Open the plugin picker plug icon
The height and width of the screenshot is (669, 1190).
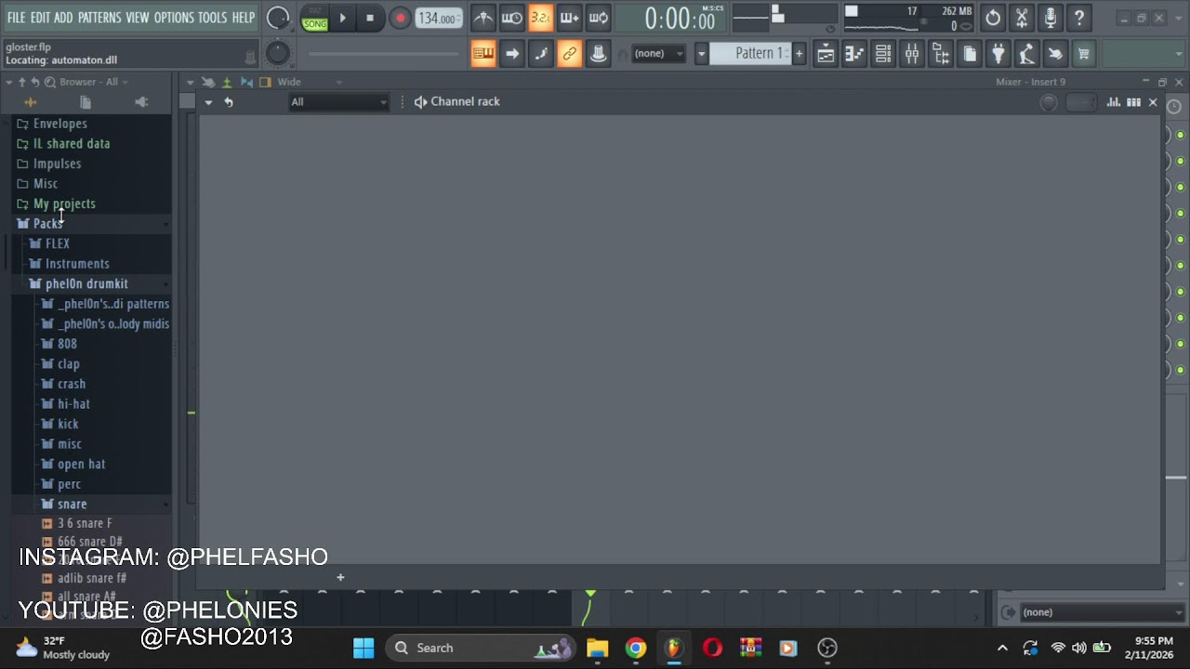(998, 54)
